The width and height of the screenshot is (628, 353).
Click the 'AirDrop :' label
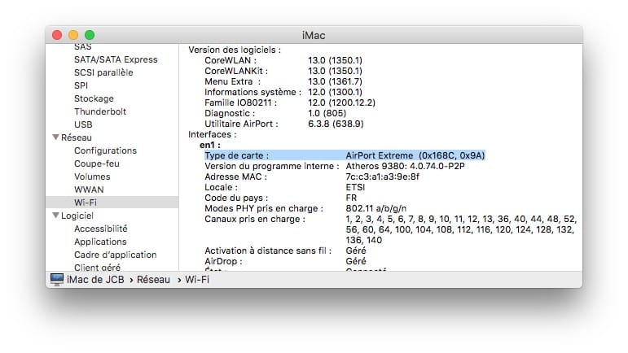coord(223,261)
